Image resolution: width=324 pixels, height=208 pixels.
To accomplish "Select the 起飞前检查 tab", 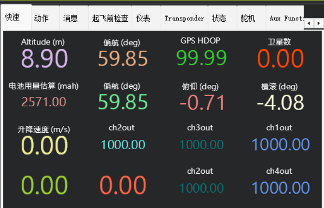I will pos(110,18).
